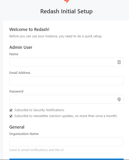This screenshot has width=129, height=160.
Task: Focus the admin Name input field
Action: click(67, 62)
